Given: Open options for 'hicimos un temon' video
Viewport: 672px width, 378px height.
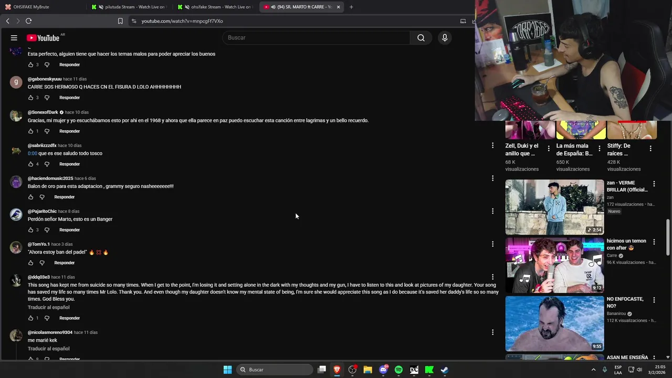Looking at the screenshot, I should tap(654, 242).
